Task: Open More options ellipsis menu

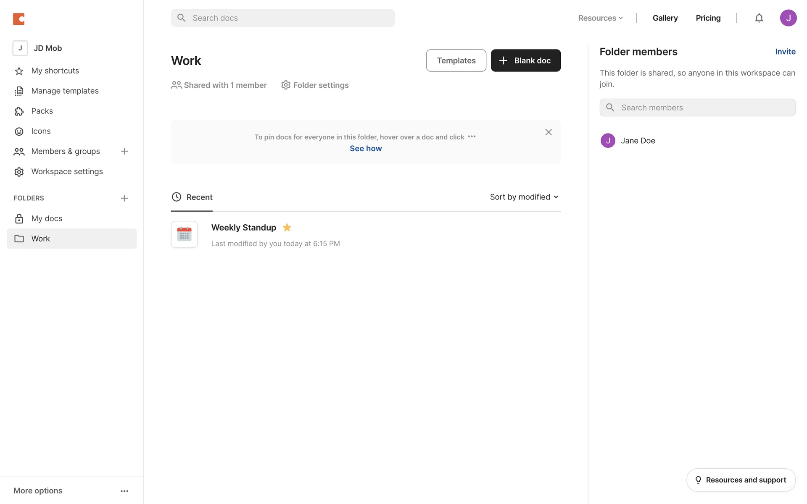Action: click(124, 491)
